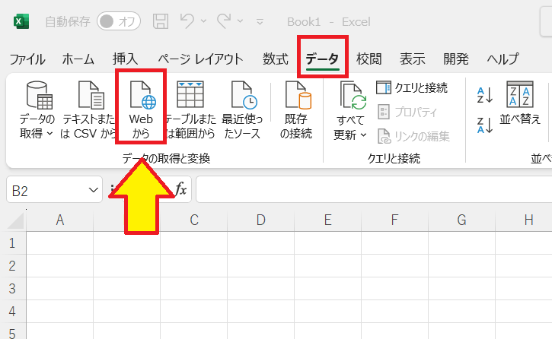Click the クエリと接続 button
Image resolution: width=552 pixels, height=339 pixels.
412,88
